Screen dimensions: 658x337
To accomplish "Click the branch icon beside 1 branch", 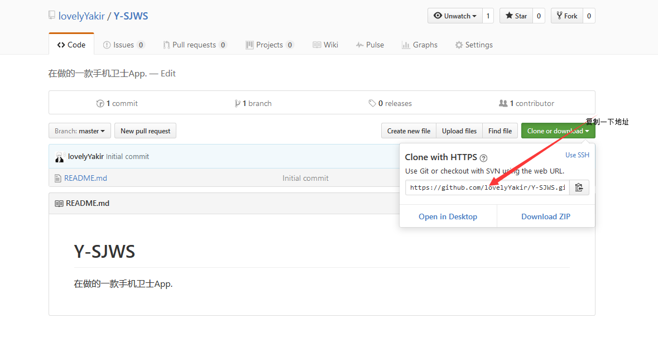I will [238, 103].
